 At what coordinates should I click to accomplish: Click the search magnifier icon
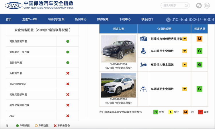[x=186, y=5]
